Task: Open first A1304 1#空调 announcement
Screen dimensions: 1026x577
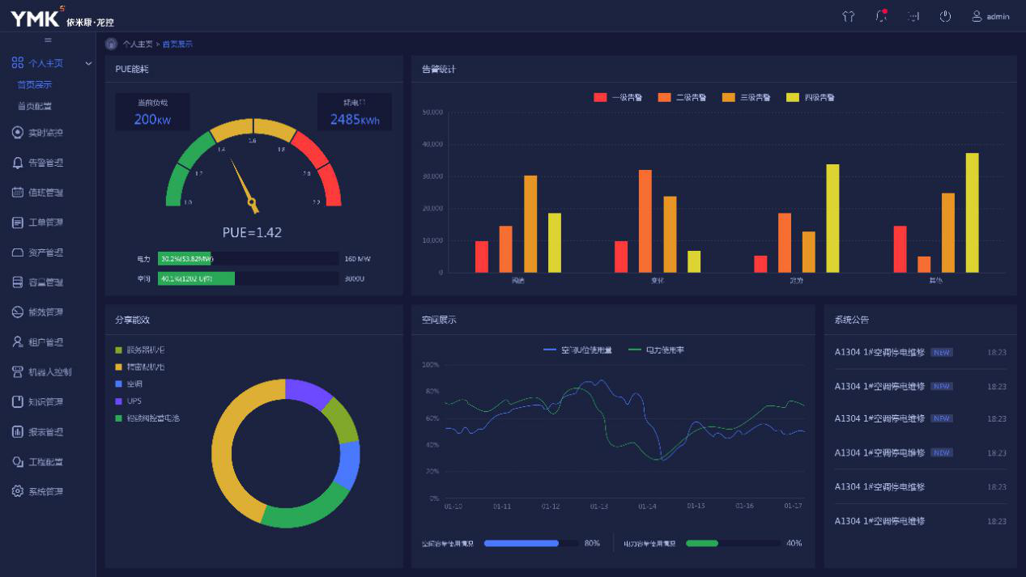Action: point(879,352)
